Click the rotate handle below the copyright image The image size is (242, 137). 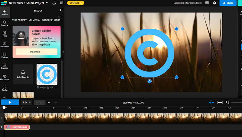(x=149, y=81)
